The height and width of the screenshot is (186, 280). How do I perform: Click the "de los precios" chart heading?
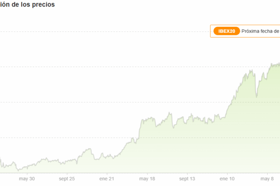[x=27, y=5]
